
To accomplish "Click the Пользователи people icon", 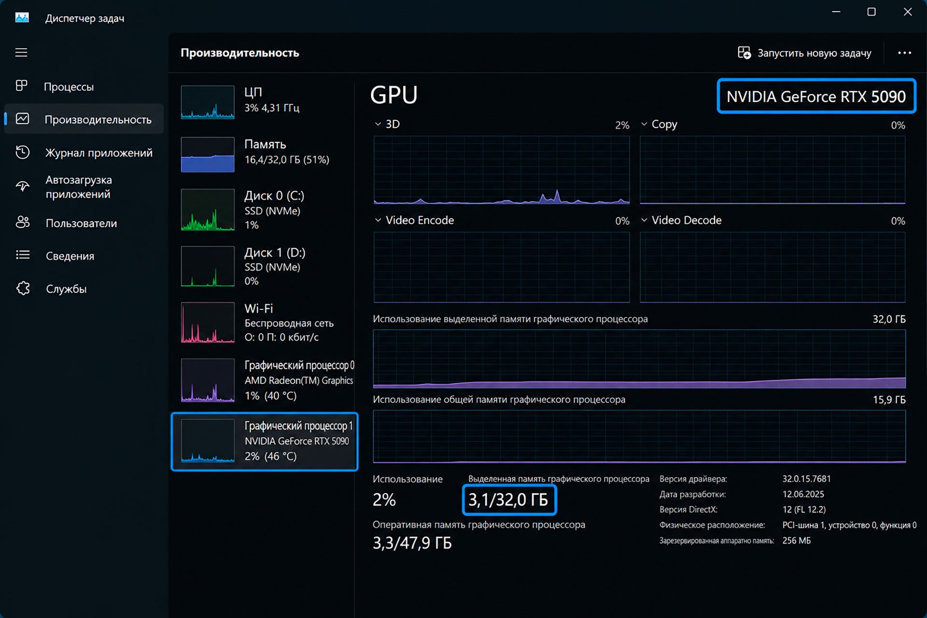I will (x=22, y=222).
